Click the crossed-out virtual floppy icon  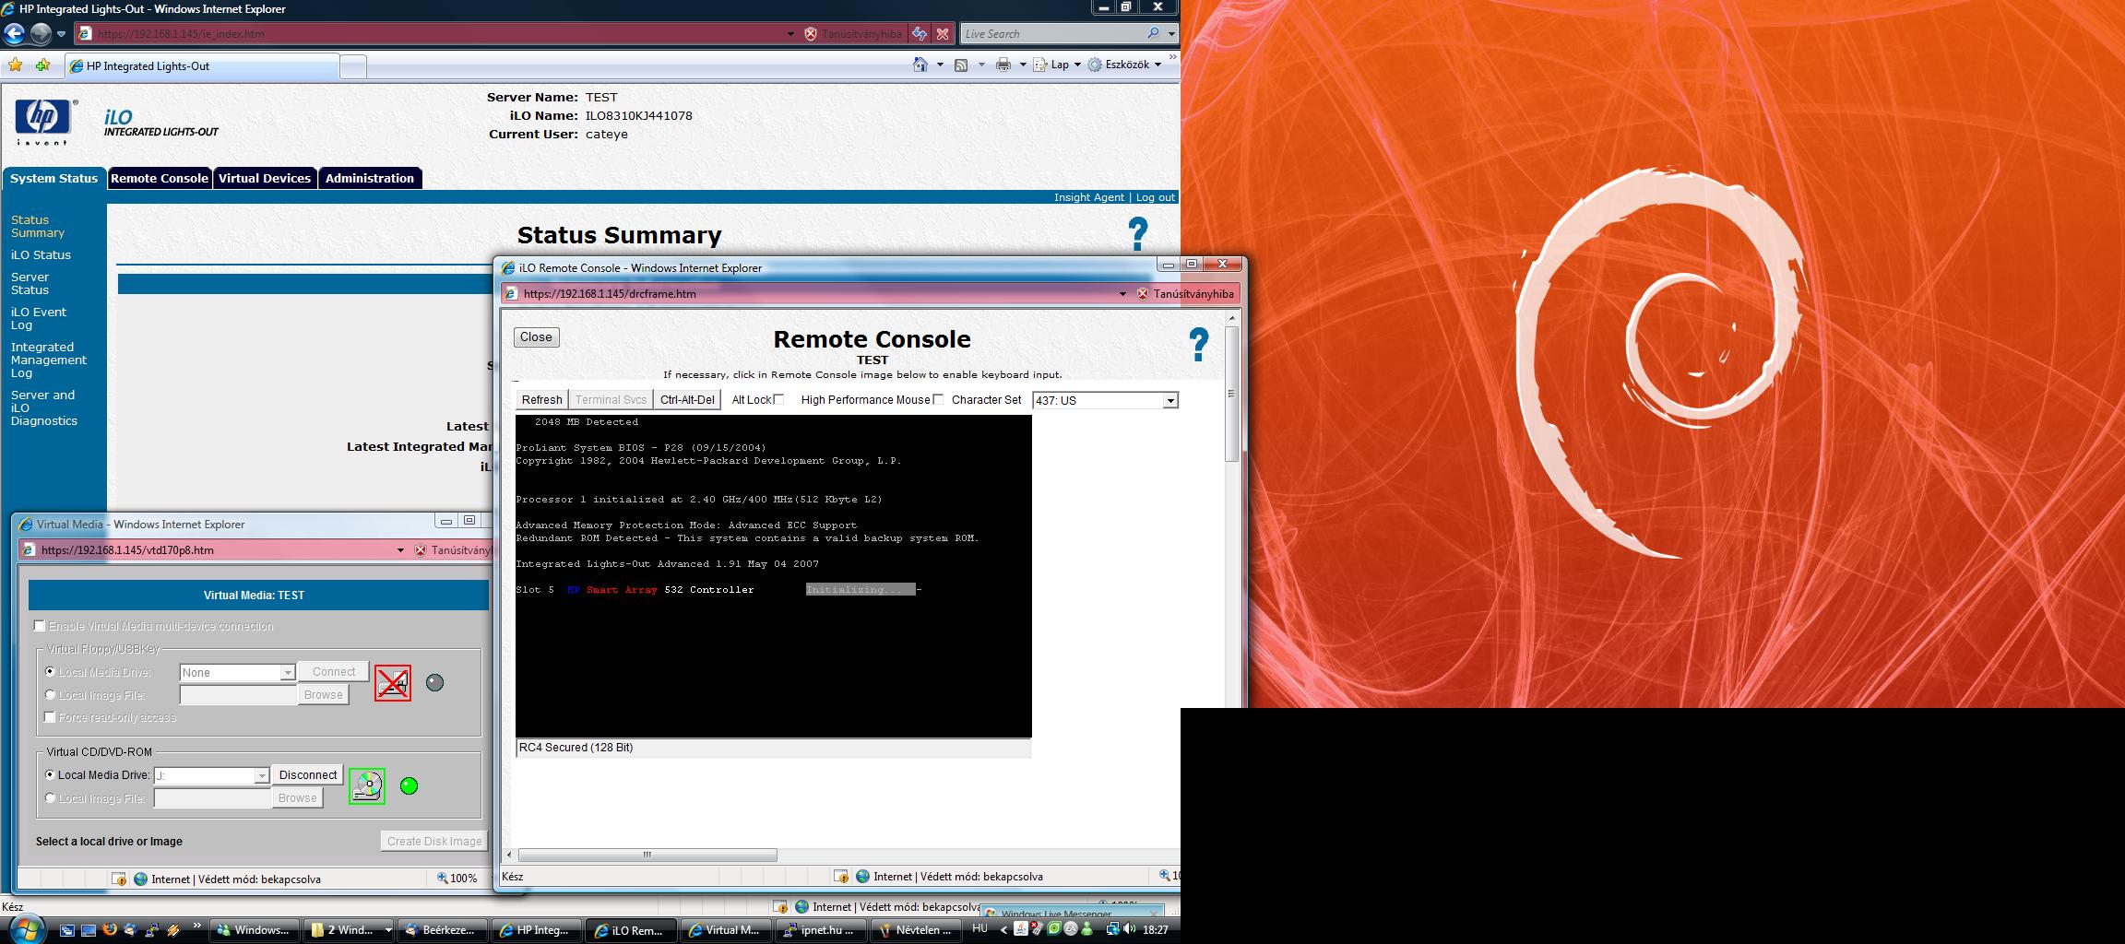coord(393,683)
